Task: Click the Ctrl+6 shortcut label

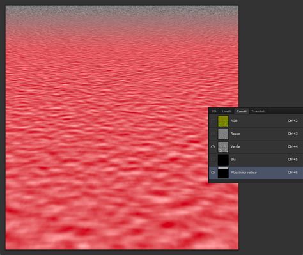Action: (x=293, y=173)
